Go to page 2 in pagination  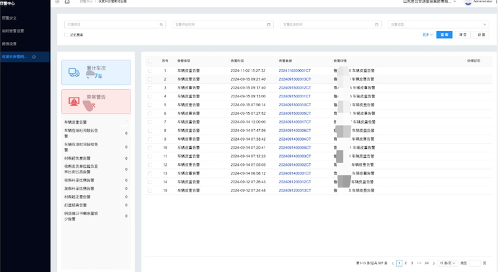[x=405, y=263]
